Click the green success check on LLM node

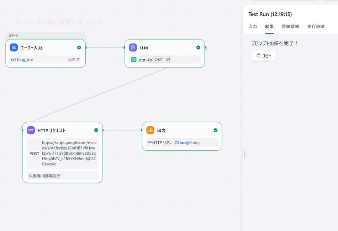pos(198,48)
